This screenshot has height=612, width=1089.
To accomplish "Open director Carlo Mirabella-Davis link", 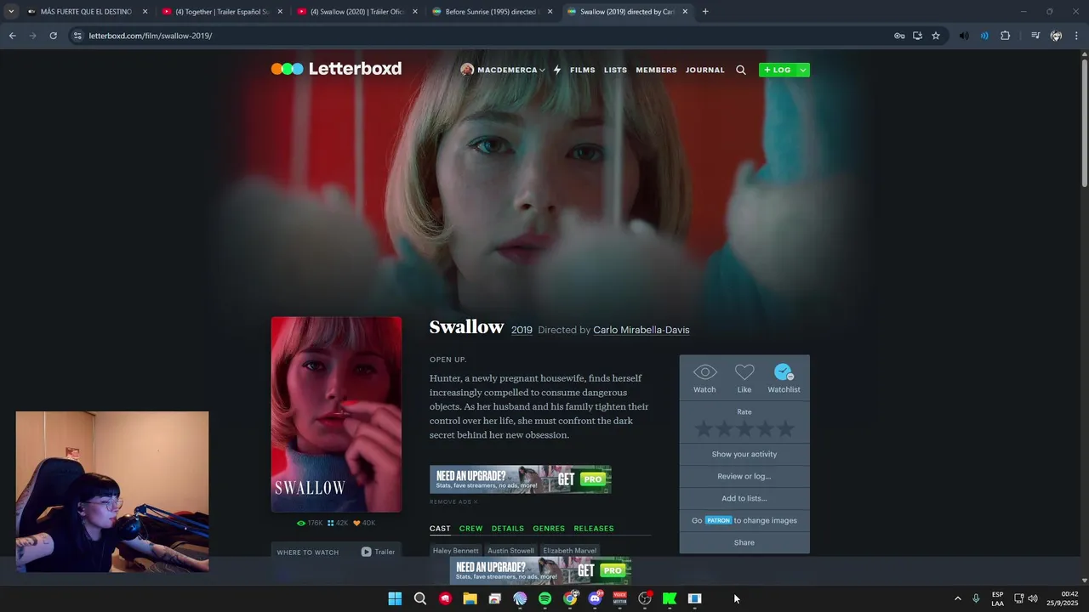I will [641, 330].
